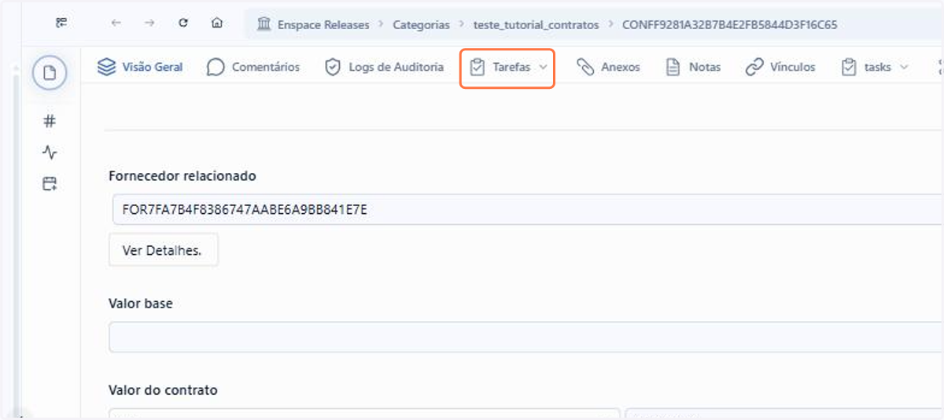This screenshot has width=944, height=420.
Task: Open the Notas tab
Action: pyautogui.click(x=693, y=67)
